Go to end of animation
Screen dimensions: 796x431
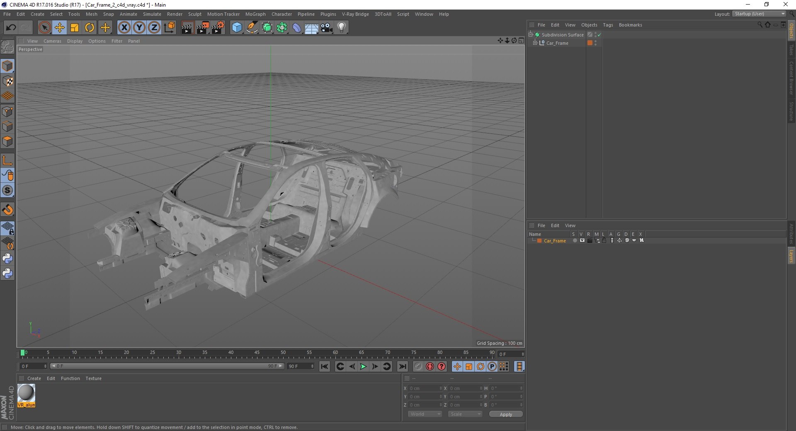pos(402,366)
